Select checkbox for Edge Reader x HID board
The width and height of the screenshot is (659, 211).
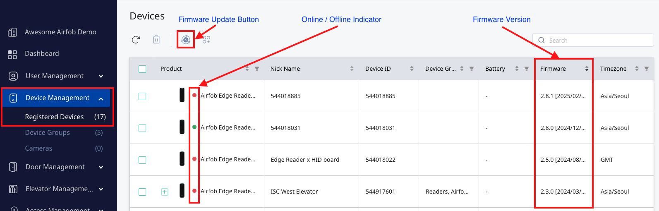tap(142, 160)
